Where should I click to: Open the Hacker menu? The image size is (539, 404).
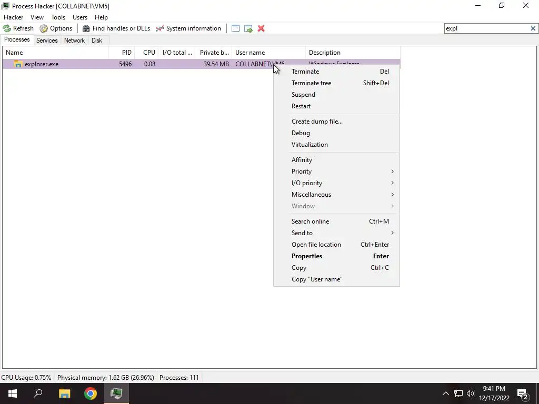13,17
